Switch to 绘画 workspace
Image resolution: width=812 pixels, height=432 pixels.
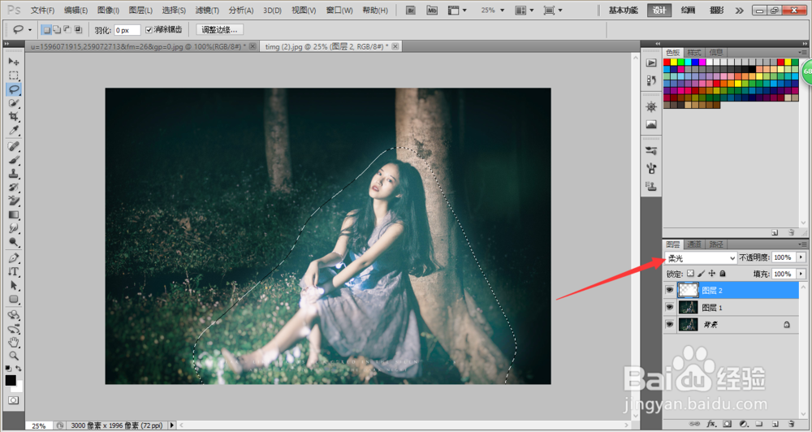click(x=689, y=11)
